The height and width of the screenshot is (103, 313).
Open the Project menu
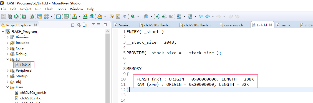[x=26, y=9]
